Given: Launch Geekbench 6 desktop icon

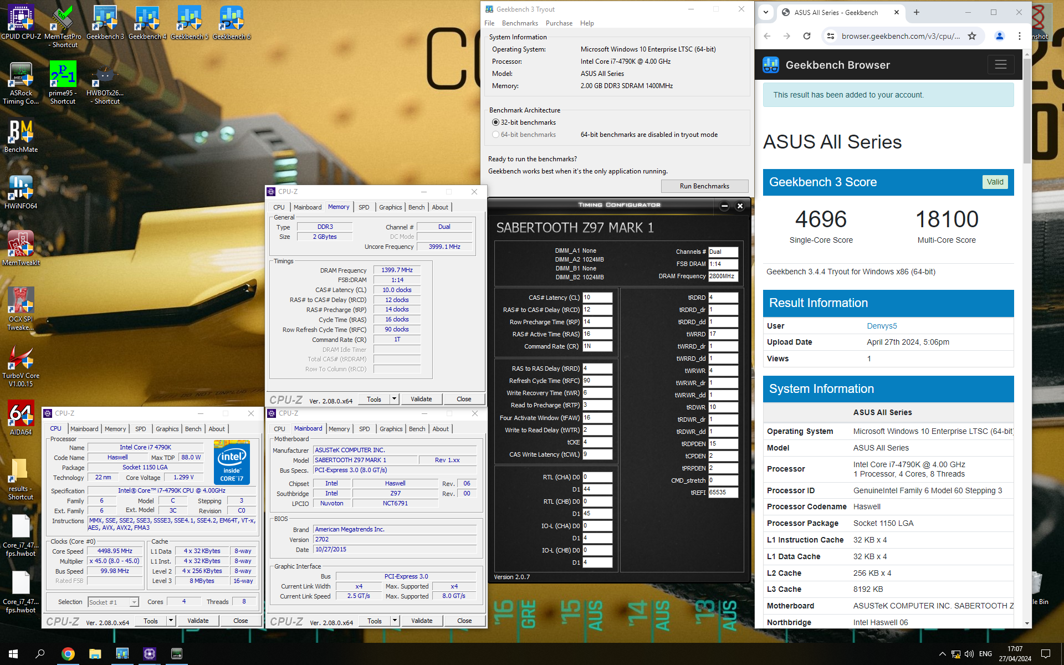Looking at the screenshot, I should (x=232, y=22).
